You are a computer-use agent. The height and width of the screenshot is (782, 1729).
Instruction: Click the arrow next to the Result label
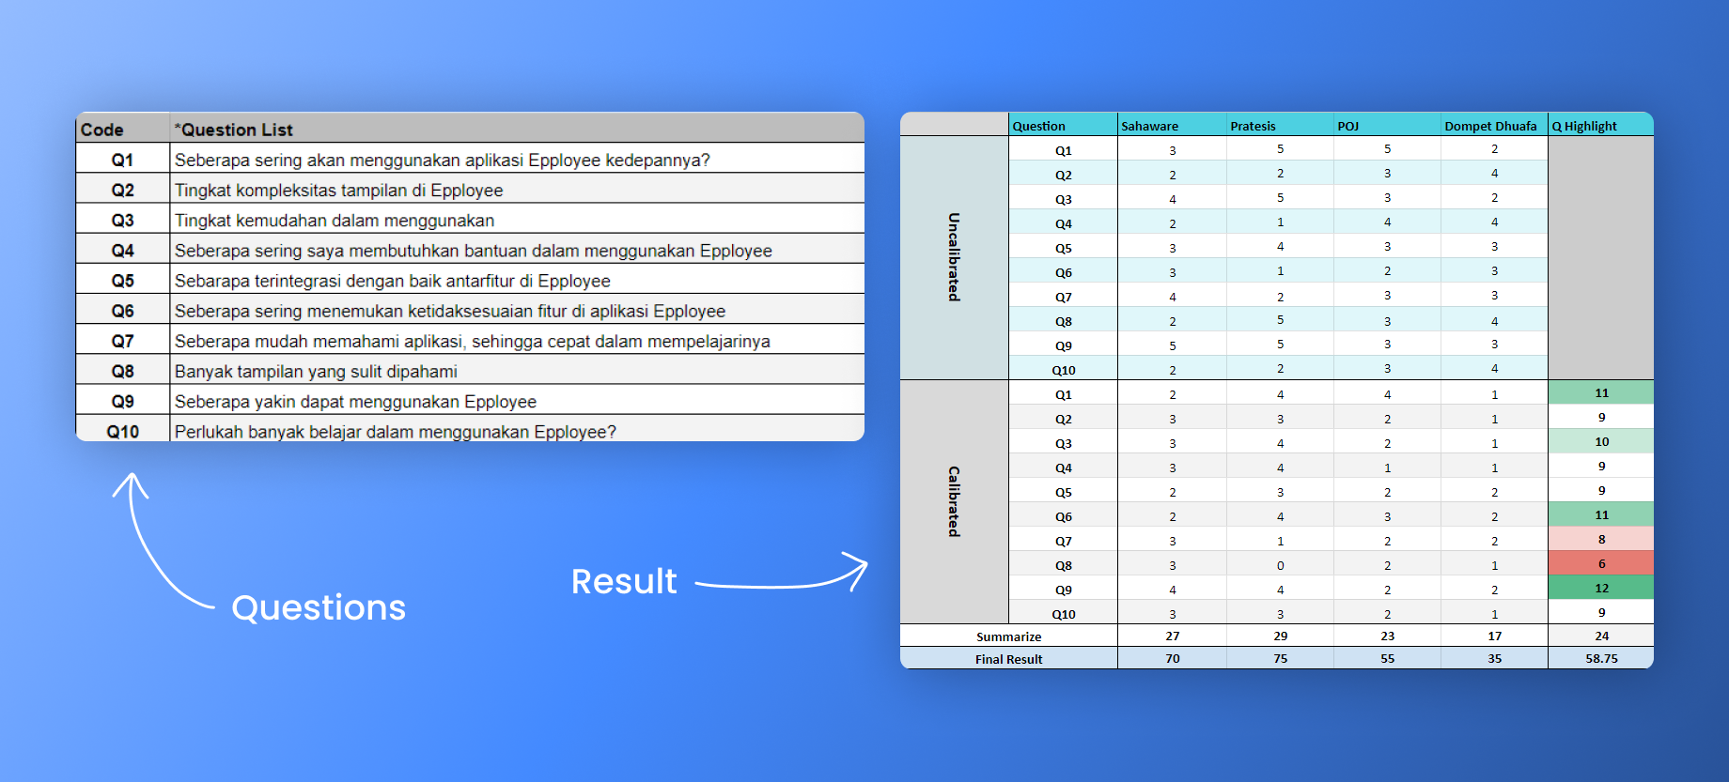click(782, 577)
